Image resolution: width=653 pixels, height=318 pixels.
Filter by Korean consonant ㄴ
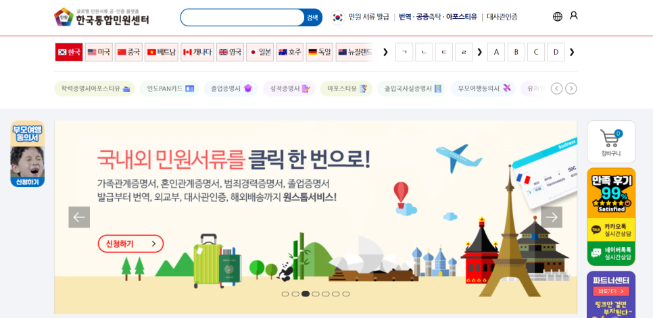tap(424, 52)
